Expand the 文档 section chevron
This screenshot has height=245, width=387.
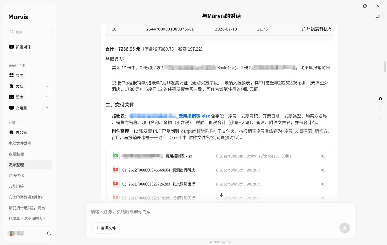pos(47,86)
